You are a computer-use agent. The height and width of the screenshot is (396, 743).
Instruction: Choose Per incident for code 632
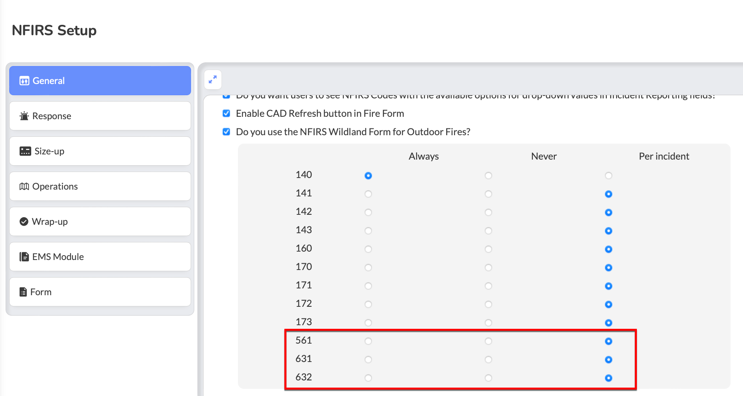608,378
